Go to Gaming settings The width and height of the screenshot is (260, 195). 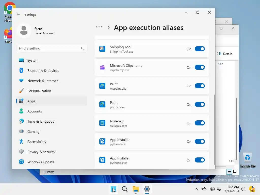(x=52, y=132)
